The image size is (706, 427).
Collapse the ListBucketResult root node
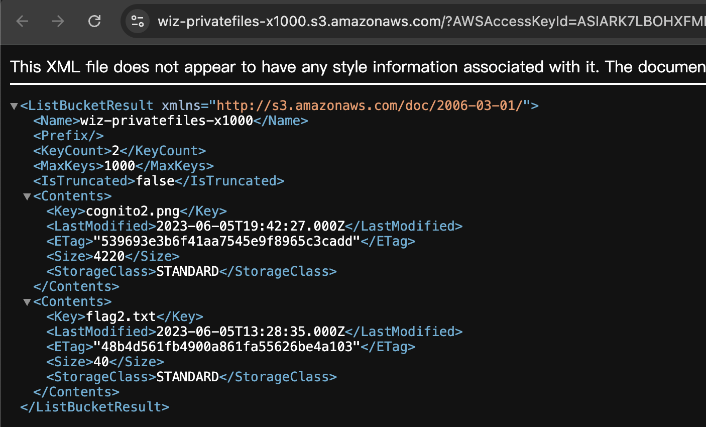14,106
